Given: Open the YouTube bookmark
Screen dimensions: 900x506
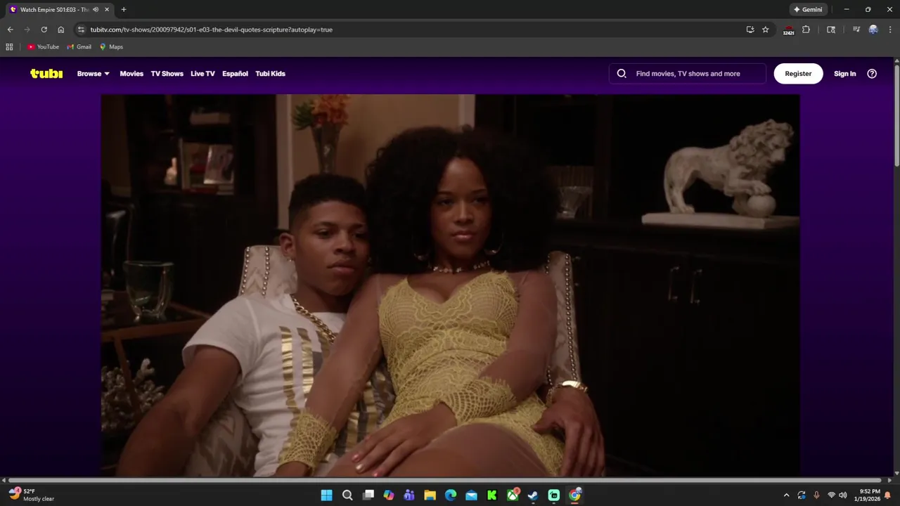Looking at the screenshot, I should tap(43, 47).
